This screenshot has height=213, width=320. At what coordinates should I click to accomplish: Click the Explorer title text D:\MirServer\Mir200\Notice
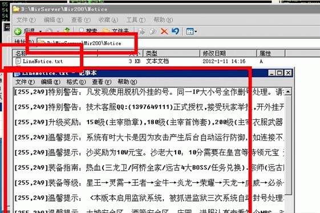pyautogui.click(x=64, y=9)
